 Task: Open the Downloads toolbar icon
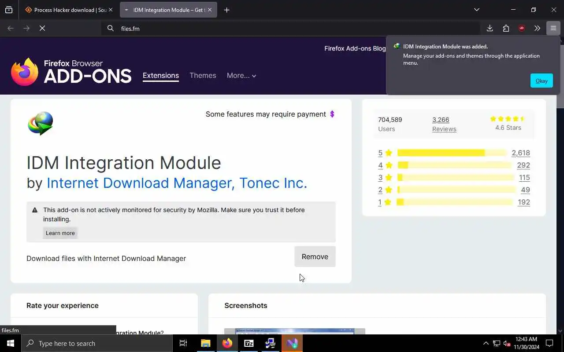point(490,28)
